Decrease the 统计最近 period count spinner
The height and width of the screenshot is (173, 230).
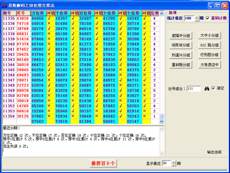pos(197,20)
